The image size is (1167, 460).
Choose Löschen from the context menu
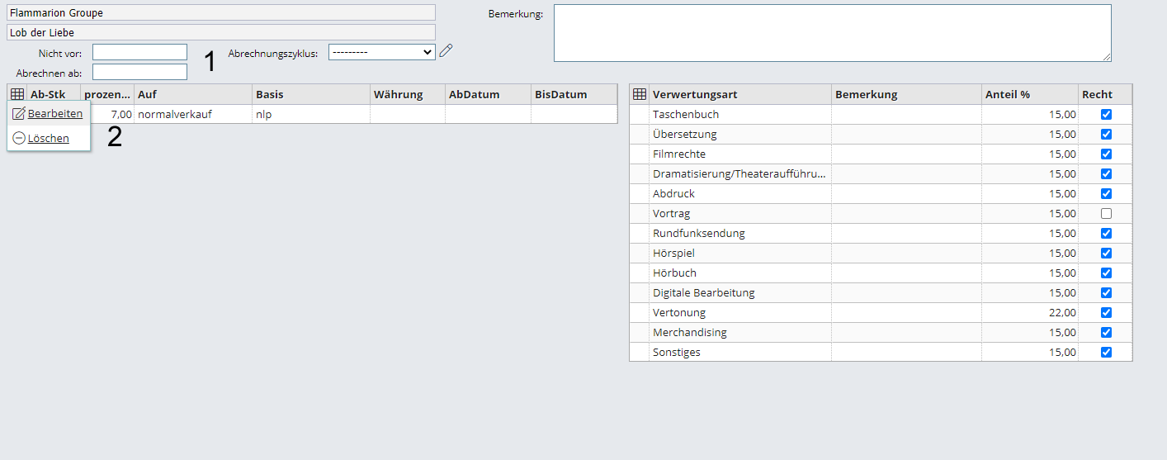pos(48,138)
